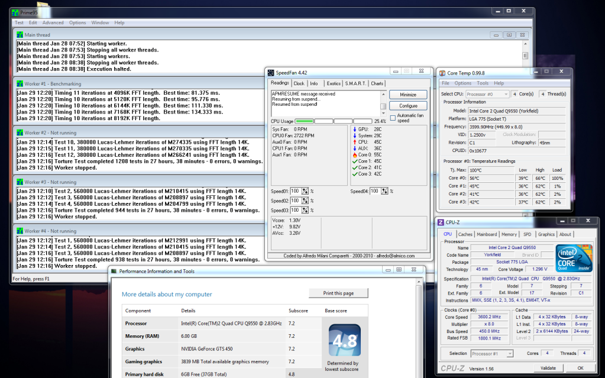Click the Options menu in Core Temp

click(x=462, y=83)
